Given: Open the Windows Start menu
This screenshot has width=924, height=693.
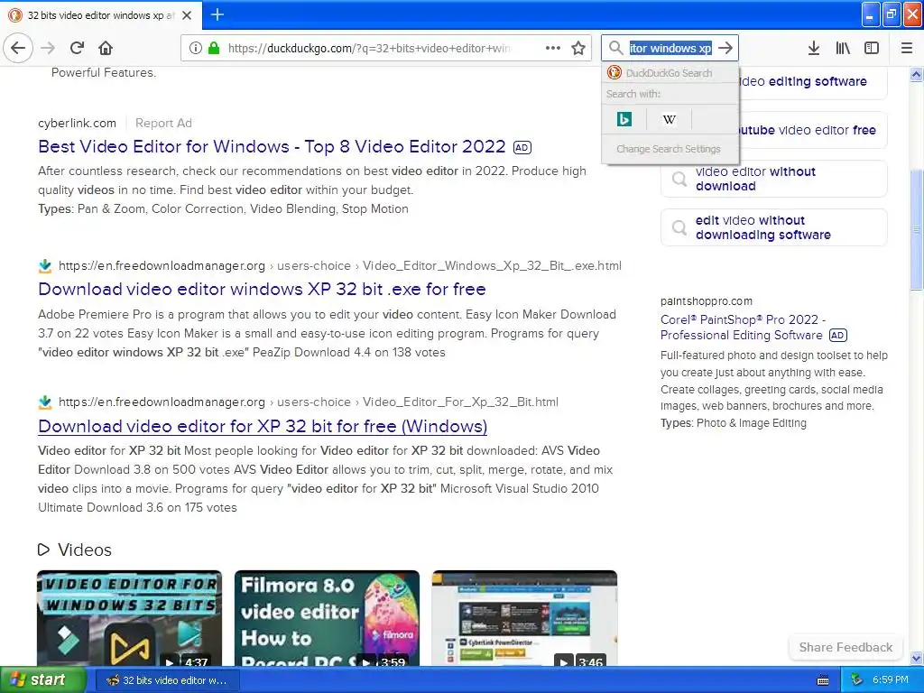Looking at the screenshot, I should (43, 680).
